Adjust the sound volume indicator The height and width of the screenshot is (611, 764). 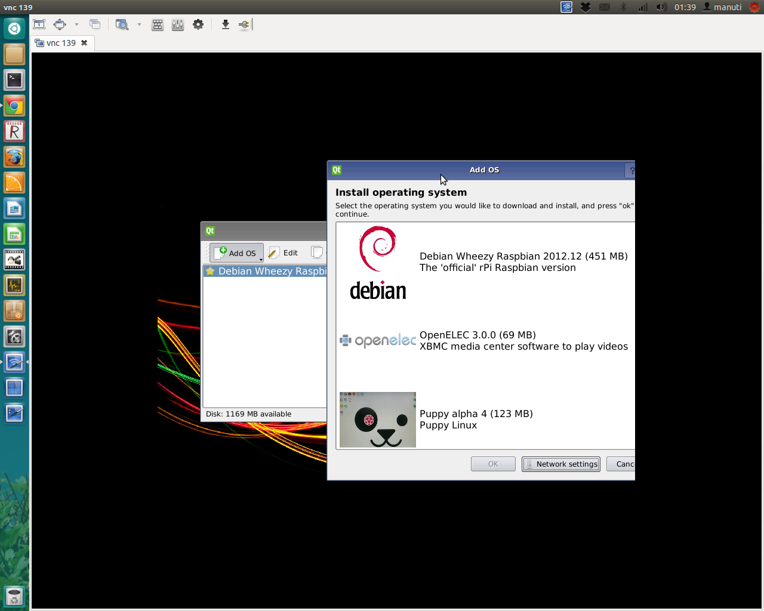[661, 7]
